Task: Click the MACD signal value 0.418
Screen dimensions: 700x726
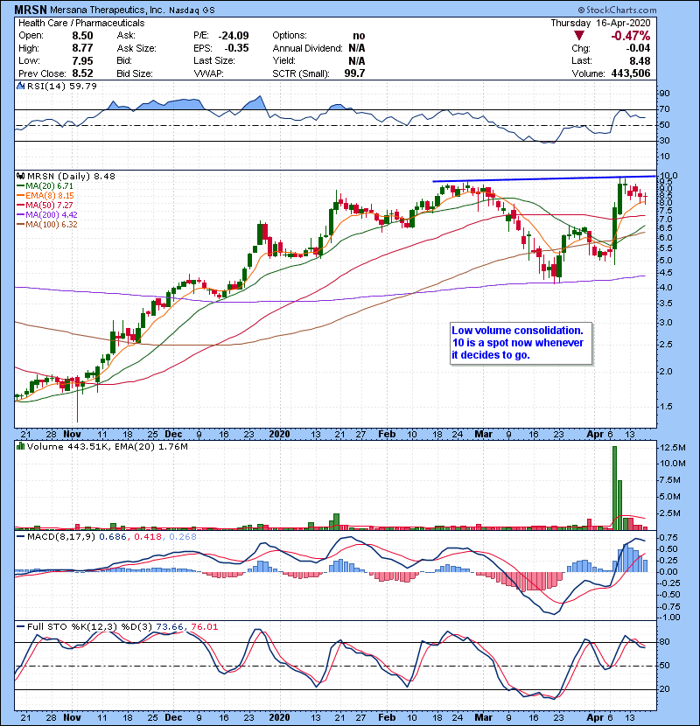Action: point(148,537)
